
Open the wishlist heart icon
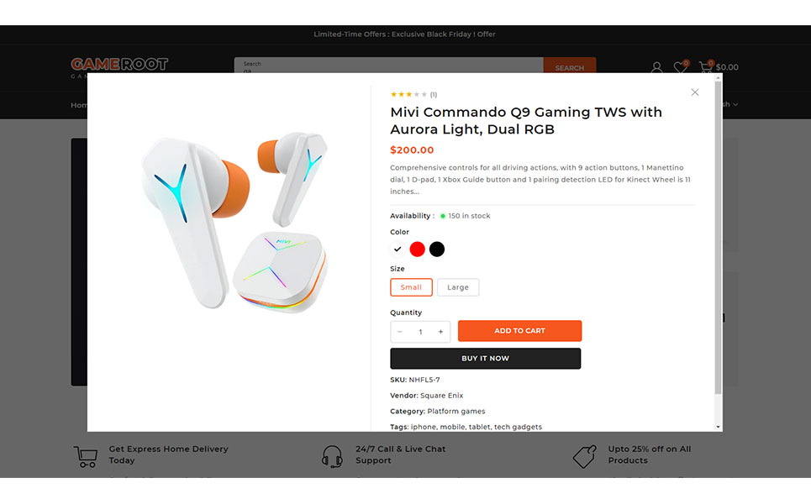click(680, 67)
